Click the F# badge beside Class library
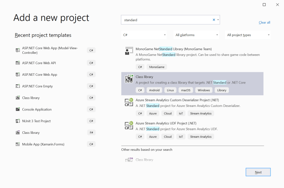This screenshot has width=284, height=188. tap(91, 132)
